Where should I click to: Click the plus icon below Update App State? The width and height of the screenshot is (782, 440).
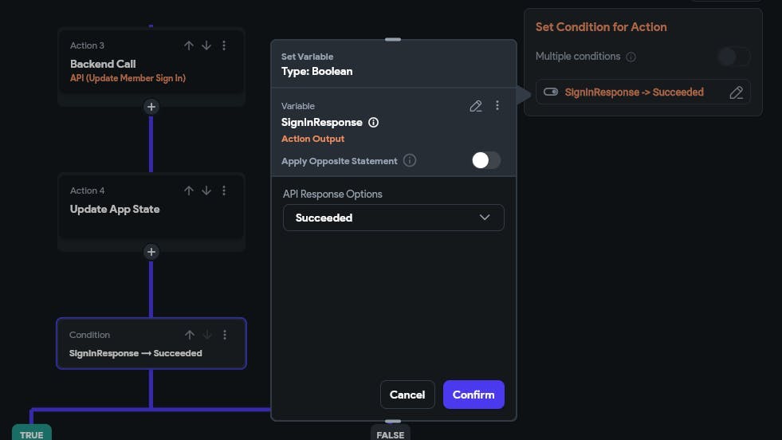click(151, 252)
